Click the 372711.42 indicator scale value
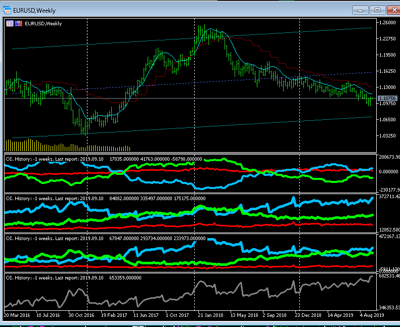 [389, 196]
